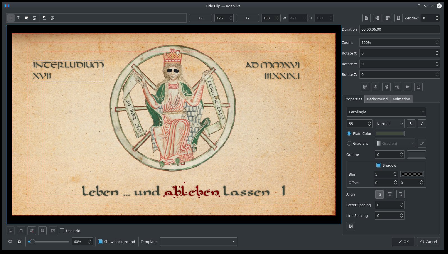Select the Selection tool

[11, 18]
